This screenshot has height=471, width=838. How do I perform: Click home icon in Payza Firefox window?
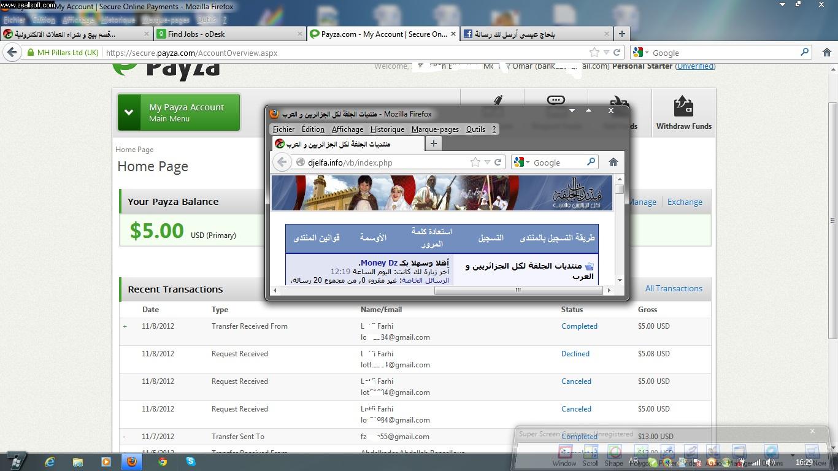point(826,53)
